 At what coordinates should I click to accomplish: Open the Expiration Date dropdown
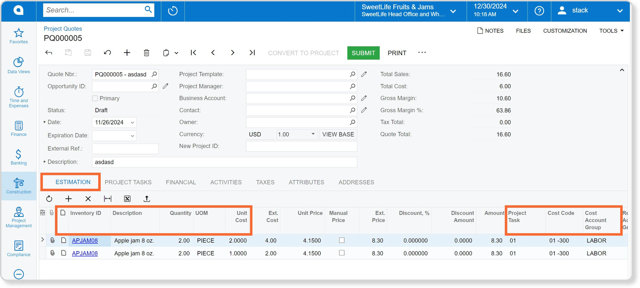(x=132, y=136)
